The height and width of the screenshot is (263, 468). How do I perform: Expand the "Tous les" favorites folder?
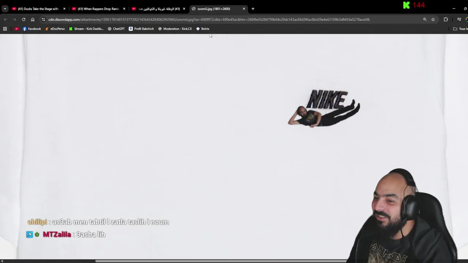pos(460,28)
